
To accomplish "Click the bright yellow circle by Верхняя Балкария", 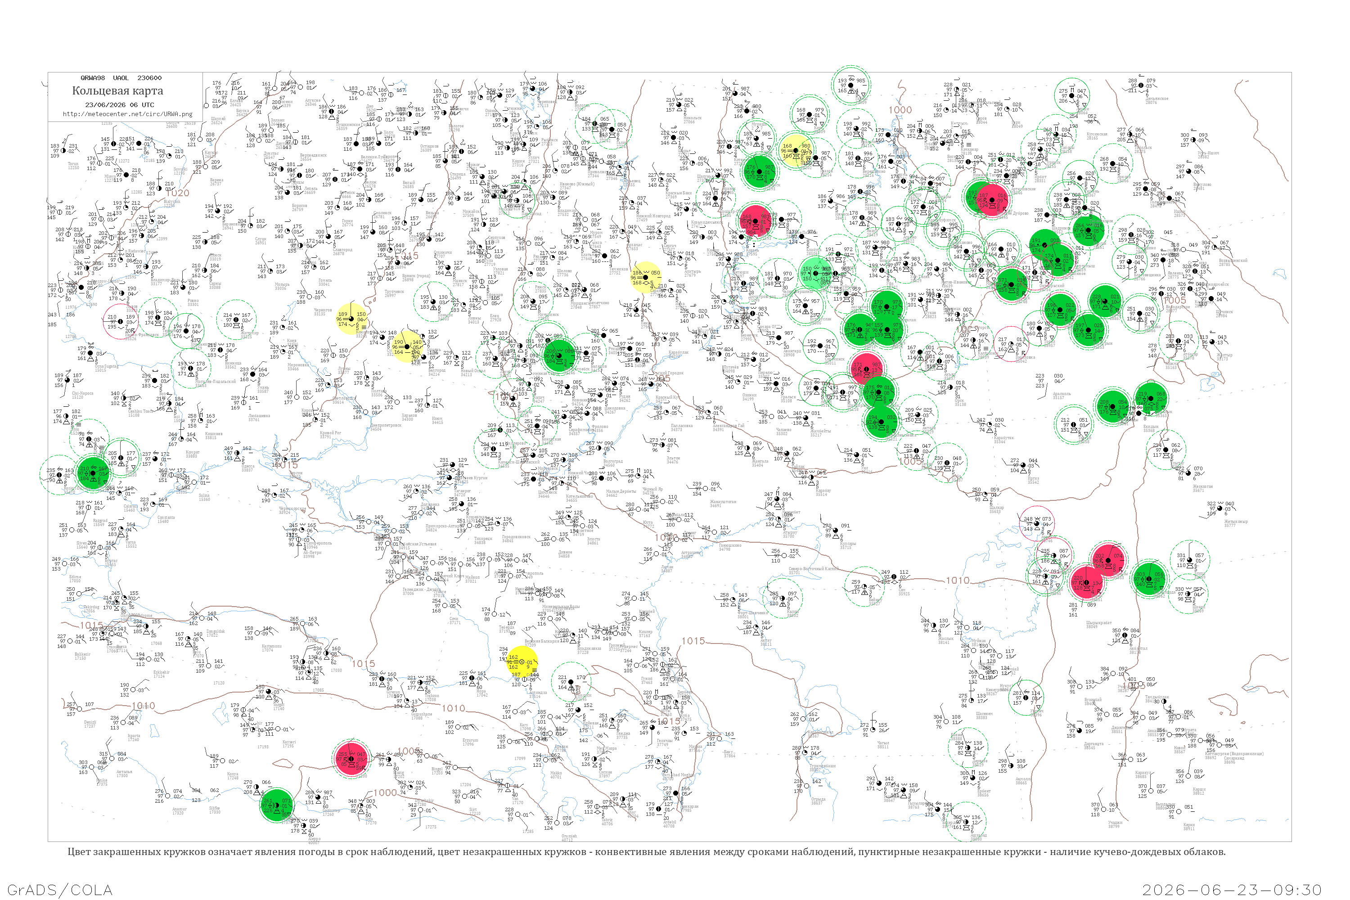I will pos(522,662).
